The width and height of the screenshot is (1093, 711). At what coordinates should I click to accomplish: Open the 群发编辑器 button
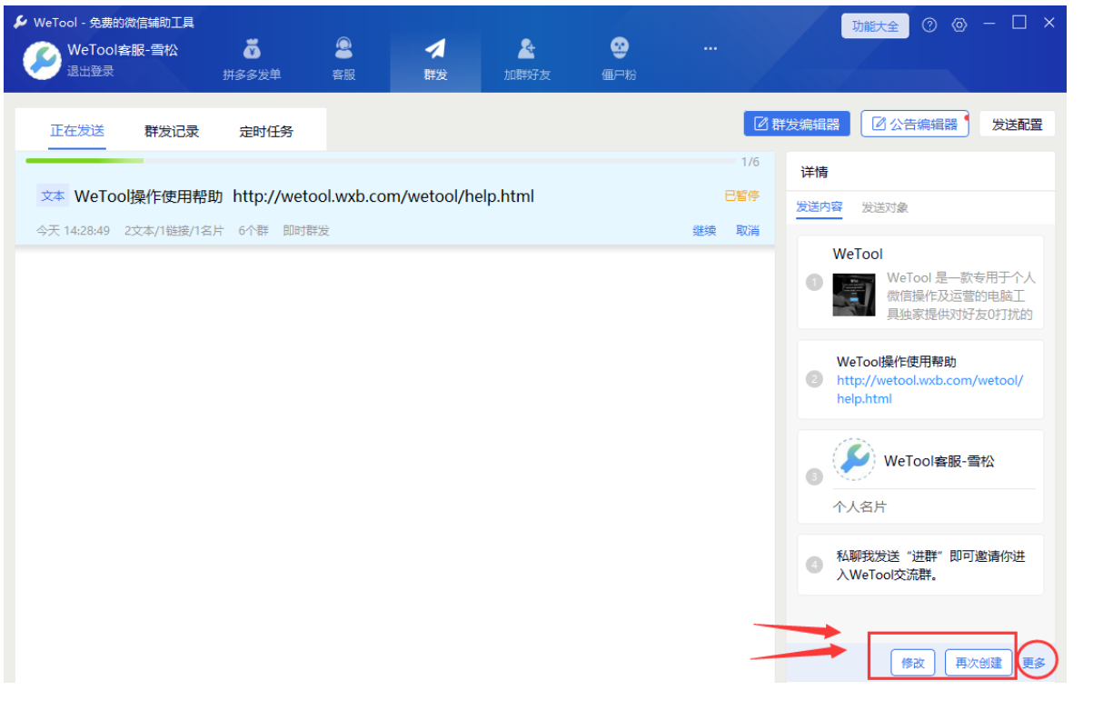pyautogui.click(x=797, y=125)
